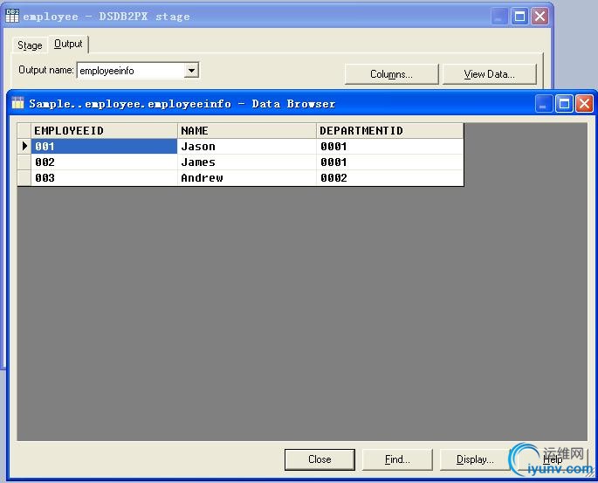Click the cell with employee ID 003

tap(104, 178)
